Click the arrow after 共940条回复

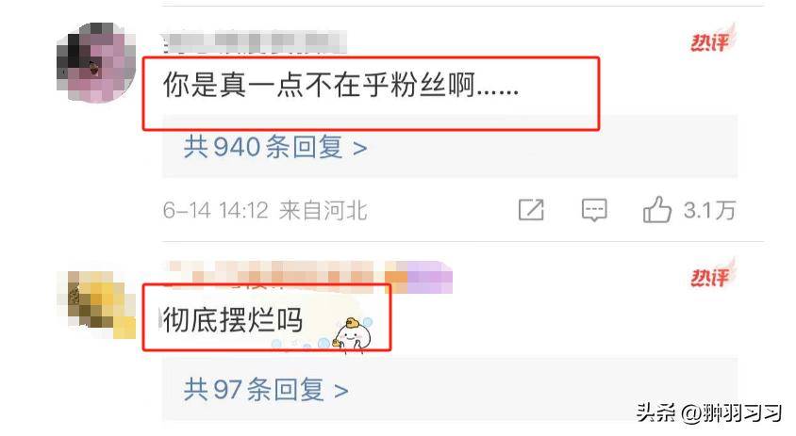click(x=360, y=149)
